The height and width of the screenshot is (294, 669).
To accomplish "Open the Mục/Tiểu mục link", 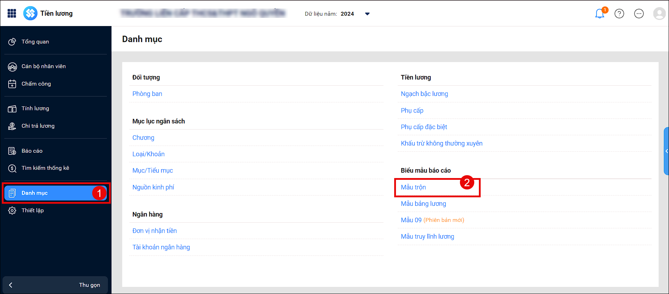I will pos(153,171).
